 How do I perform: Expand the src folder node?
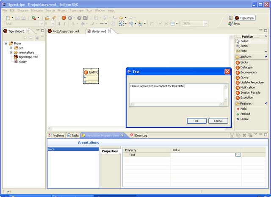(x=11, y=48)
